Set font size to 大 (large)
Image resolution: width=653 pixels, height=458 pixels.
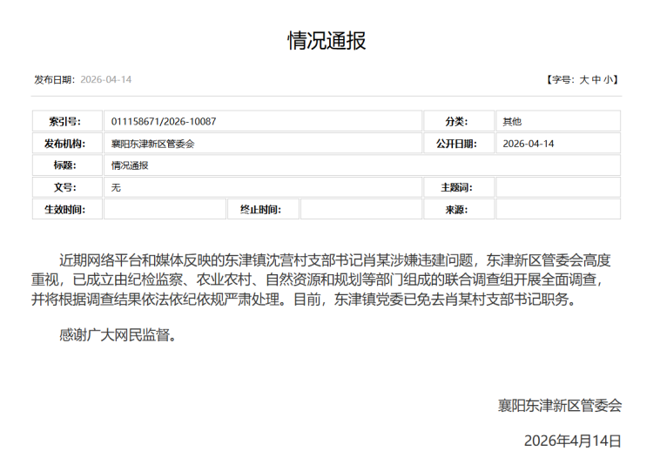[x=584, y=80]
